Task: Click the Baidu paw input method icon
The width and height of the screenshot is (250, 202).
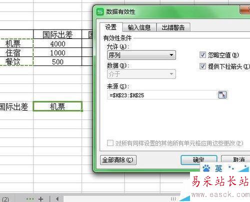Action: click(206, 168)
